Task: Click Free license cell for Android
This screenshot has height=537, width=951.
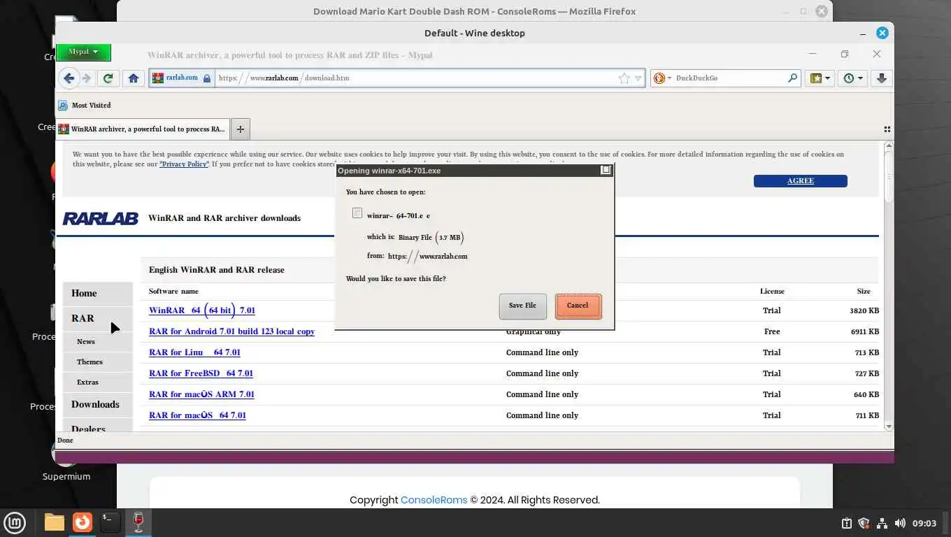Action: [772, 331]
